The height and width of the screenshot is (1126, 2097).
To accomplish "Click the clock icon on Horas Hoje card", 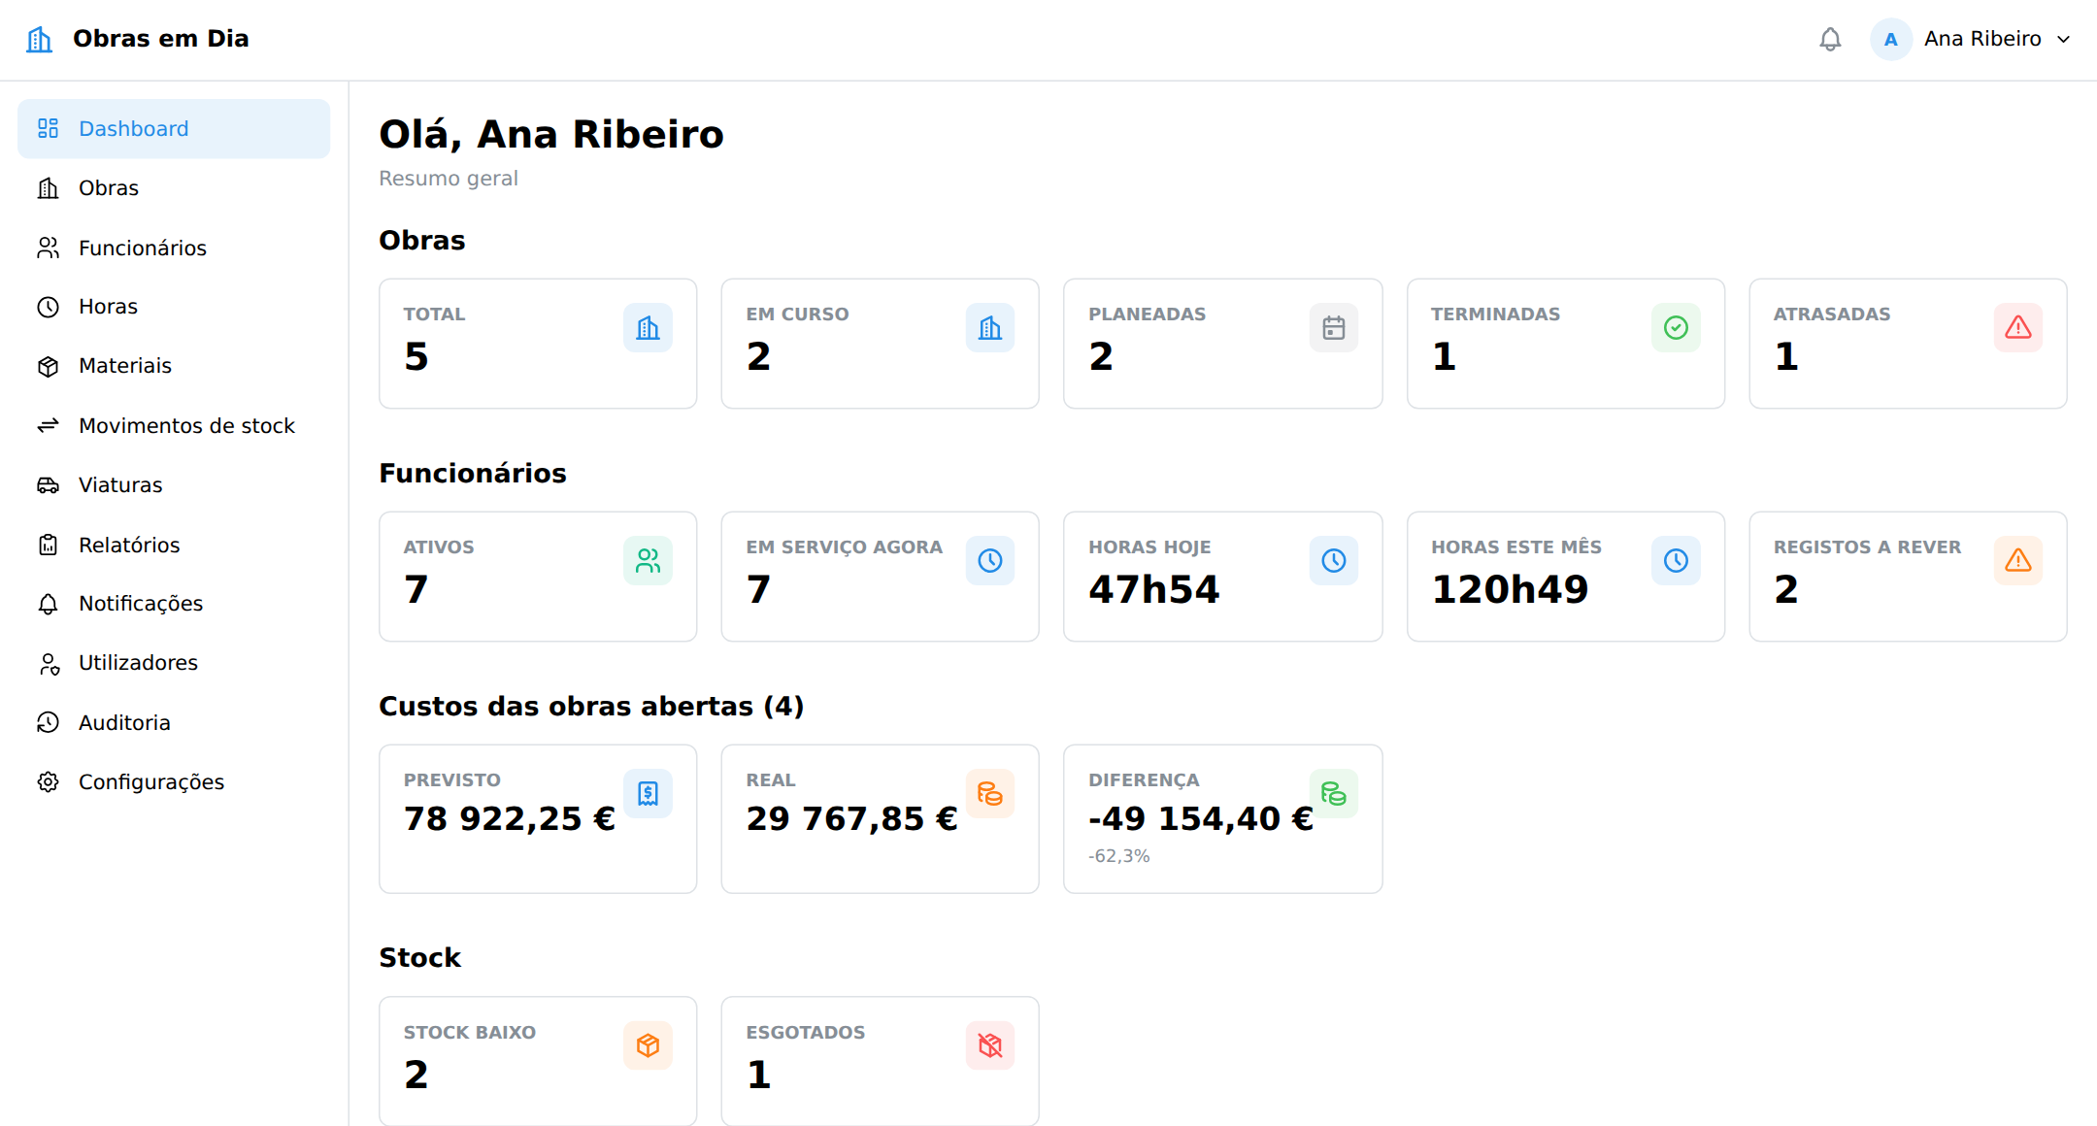I will [1334, 561].
